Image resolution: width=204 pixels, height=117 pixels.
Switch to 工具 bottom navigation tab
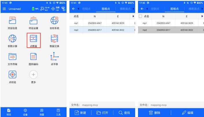click(58, 112)
